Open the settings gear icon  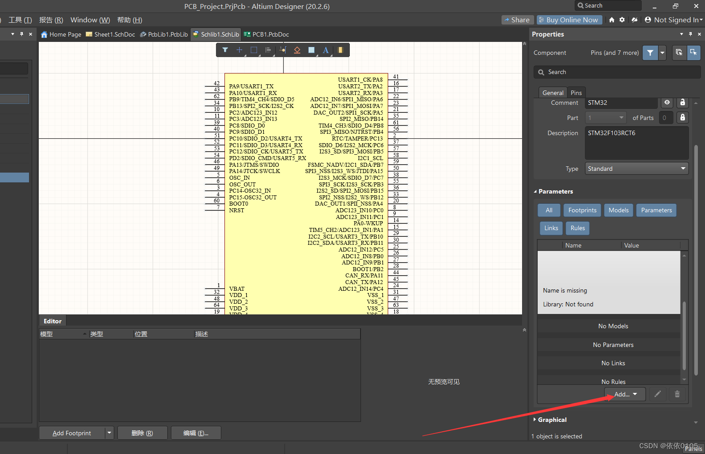pos(622,20)
